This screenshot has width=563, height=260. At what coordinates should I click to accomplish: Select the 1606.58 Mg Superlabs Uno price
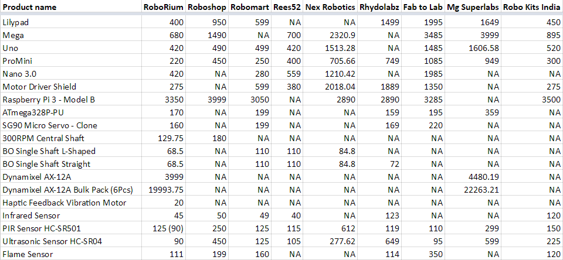click(473, 48)
